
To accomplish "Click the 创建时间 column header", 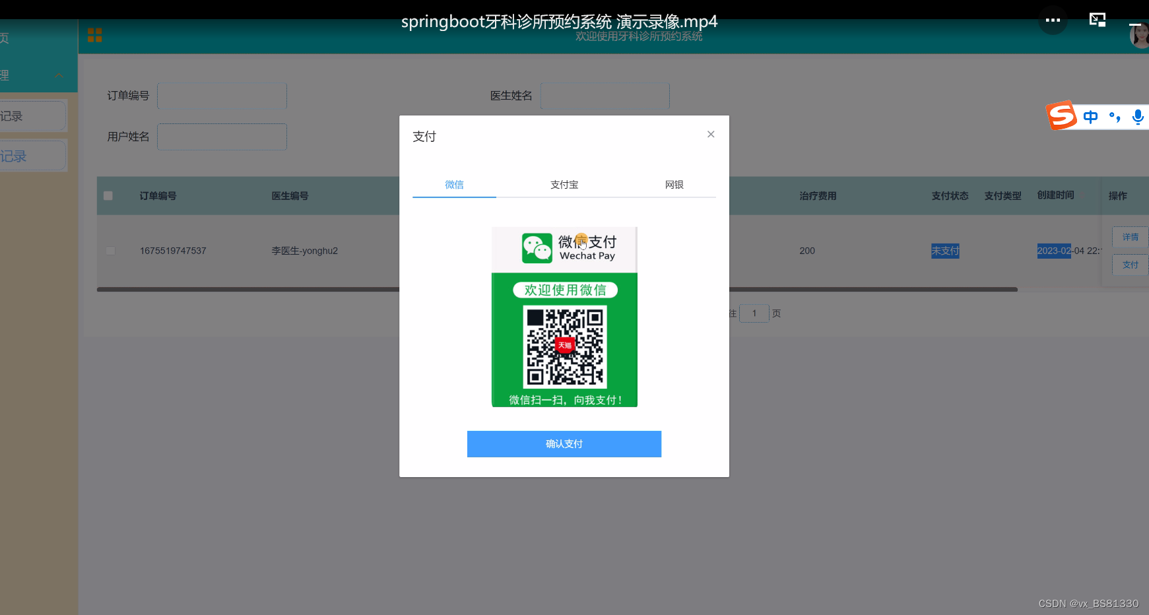I will [1055, 195].
